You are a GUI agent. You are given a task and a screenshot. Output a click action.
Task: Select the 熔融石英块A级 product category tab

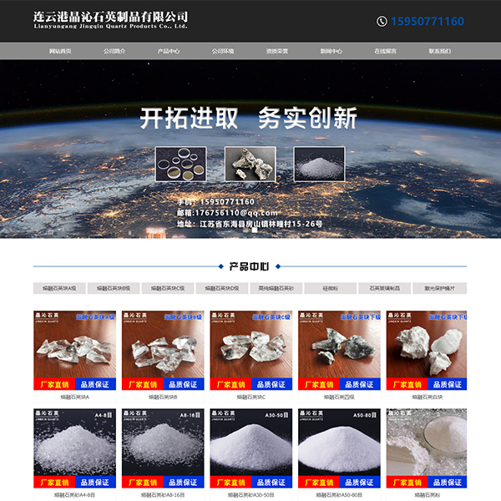coord(60,288)
